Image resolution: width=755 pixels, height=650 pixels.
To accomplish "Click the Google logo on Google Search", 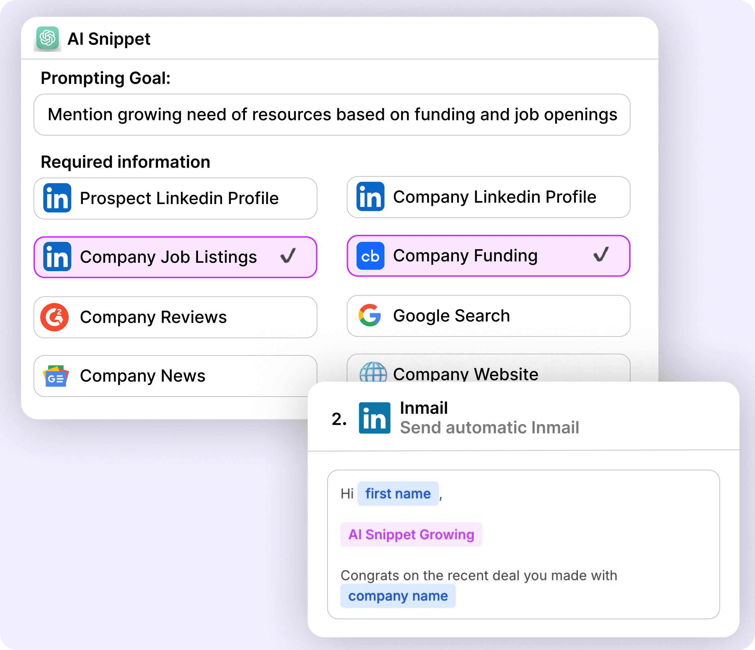I will [370, 315].
